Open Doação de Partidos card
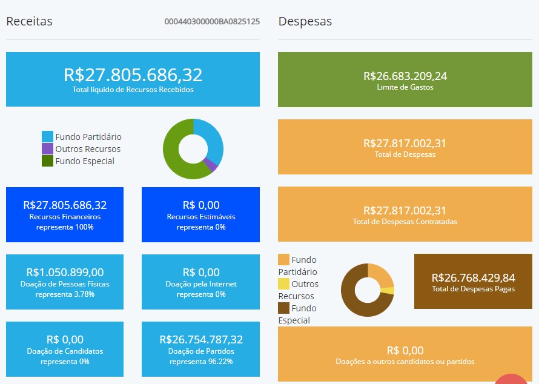This screenshot has height=384, width=539. (x=200, y=349)
